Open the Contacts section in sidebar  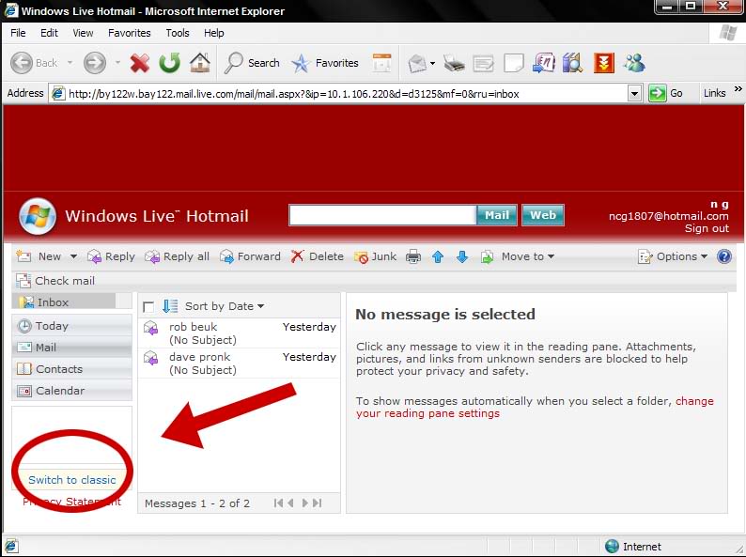coord(58,369)
